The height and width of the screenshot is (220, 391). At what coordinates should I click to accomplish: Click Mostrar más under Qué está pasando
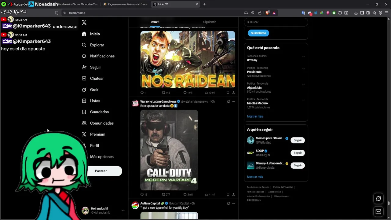tap(255, 116)
